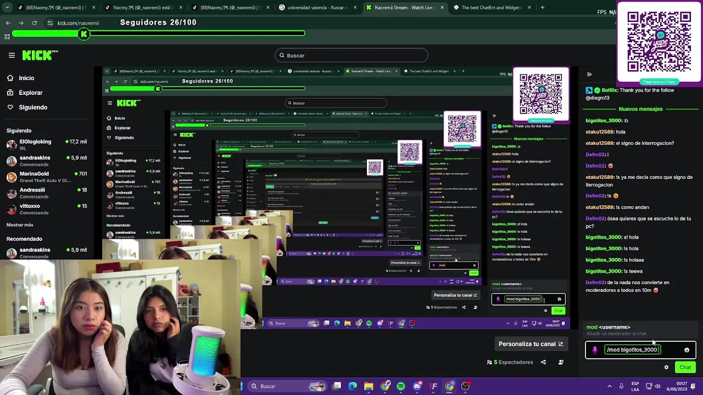The height and width of the screenshot is (395, 703).
Task: Click otaku12589 on the 'hola' message
Action: click(600, 132)
